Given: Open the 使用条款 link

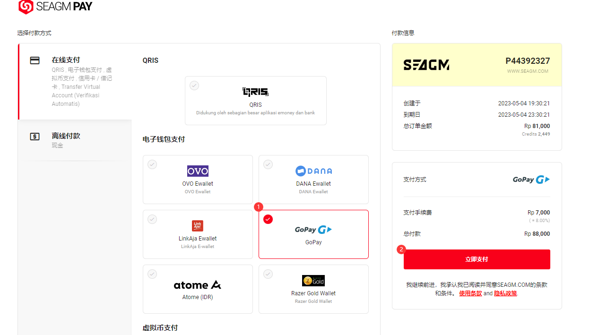Looking at the screenshot, I should [470, 293].
